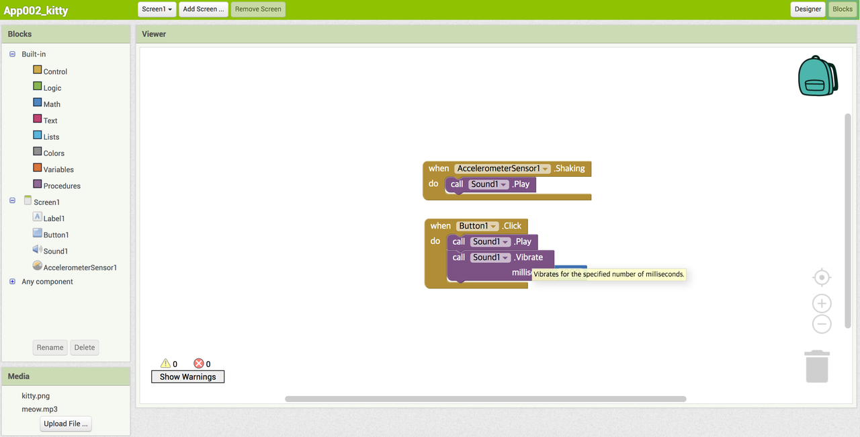Select kitty.png in Media panel

click(x=36, y=396)
